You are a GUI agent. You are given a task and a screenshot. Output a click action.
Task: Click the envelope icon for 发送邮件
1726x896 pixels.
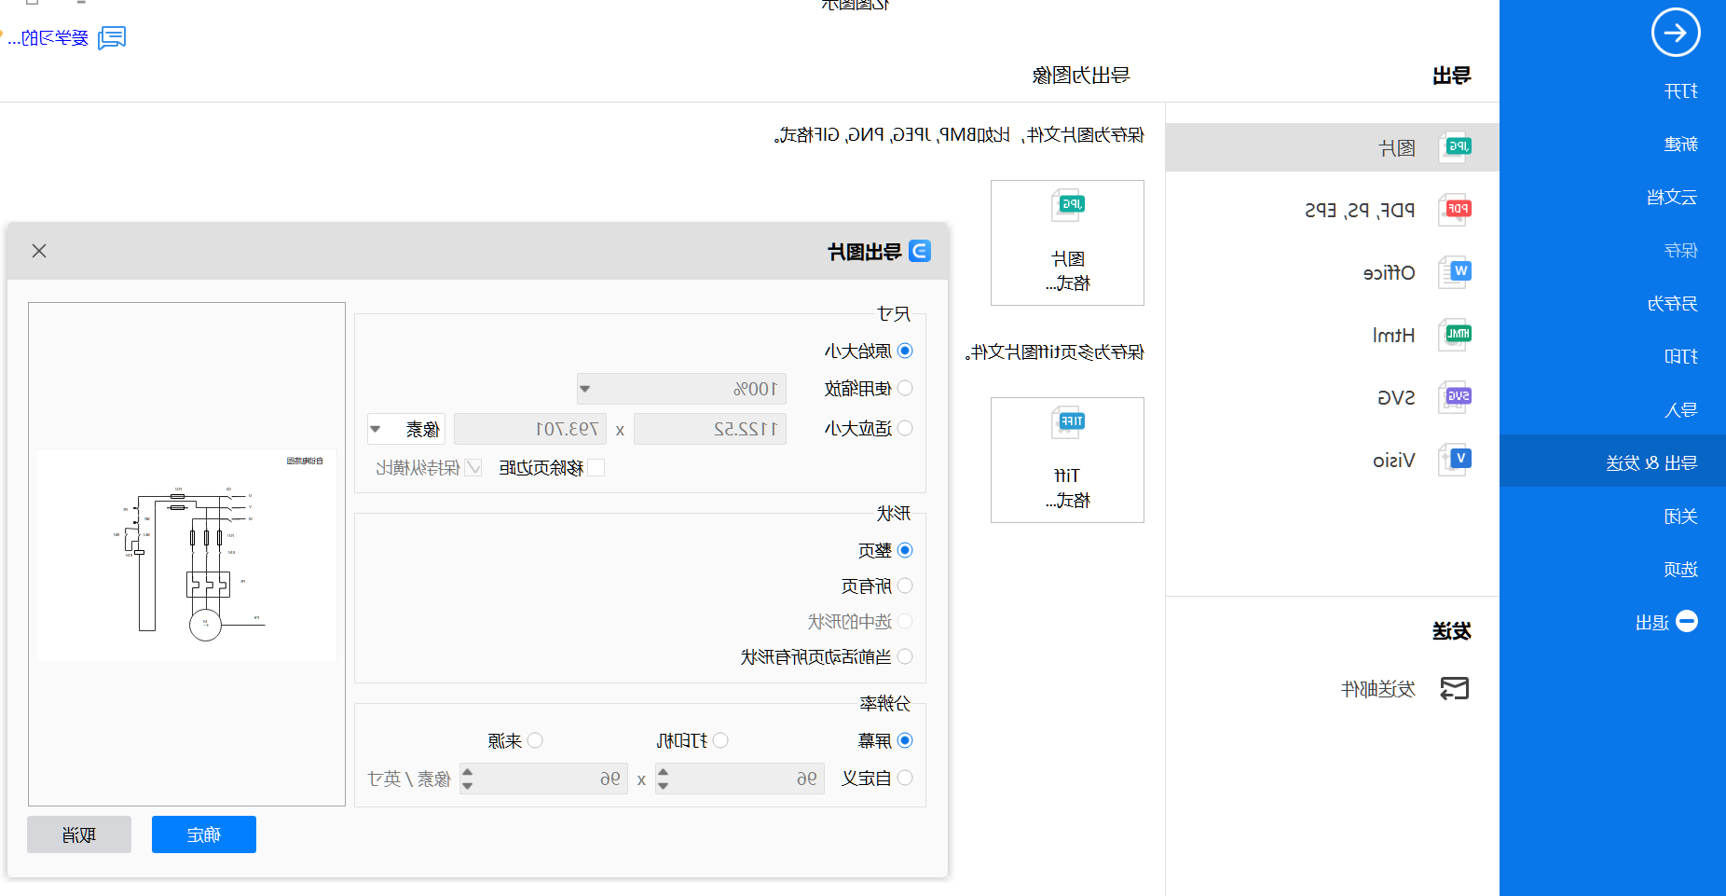click(1455, 688)
